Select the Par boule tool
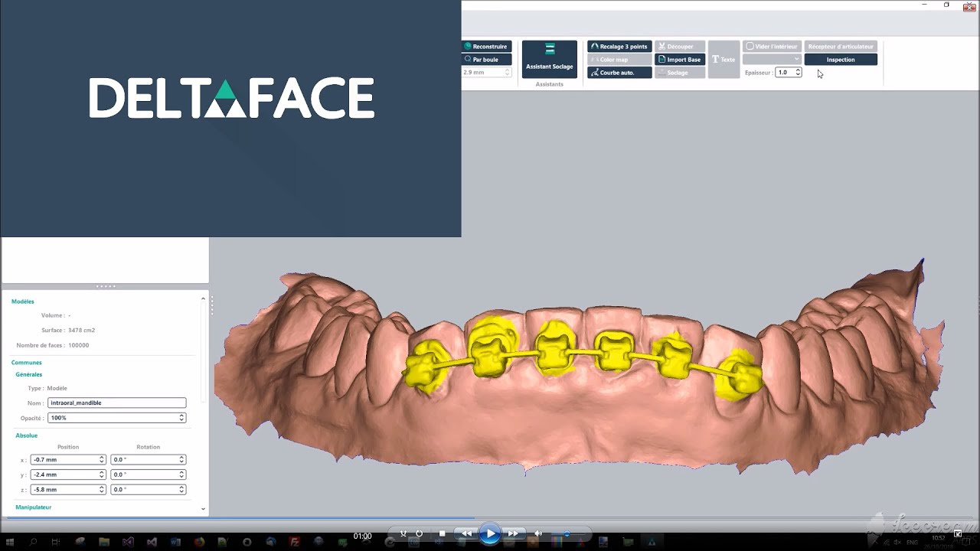The image size is (980, 551). 487,60
